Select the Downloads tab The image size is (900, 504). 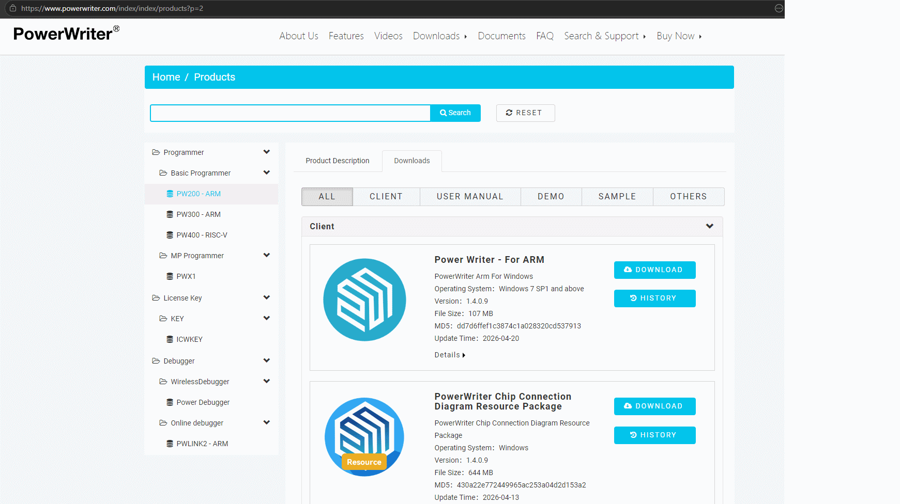tap(412, 161)
